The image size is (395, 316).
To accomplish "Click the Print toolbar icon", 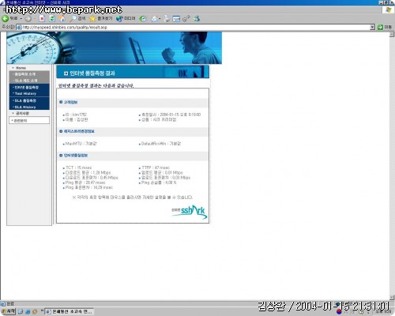I will point(167,19).
